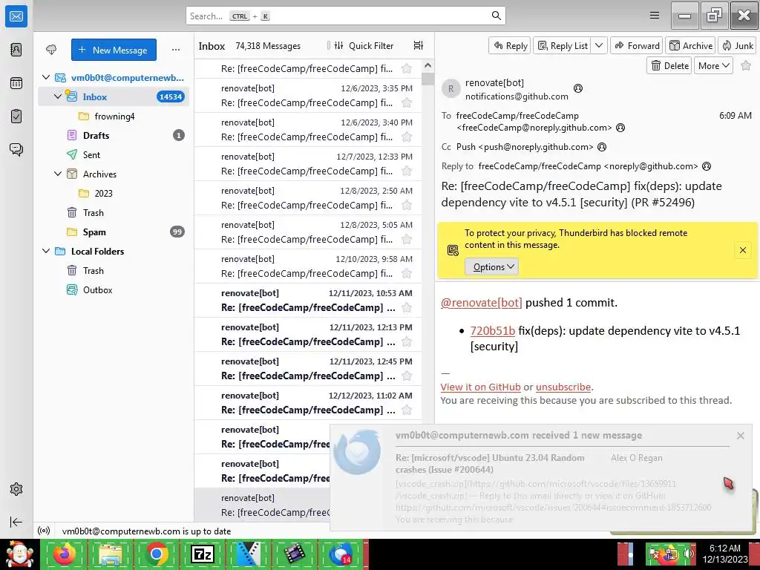Collapse the spaces toolbar

point(16,522)
